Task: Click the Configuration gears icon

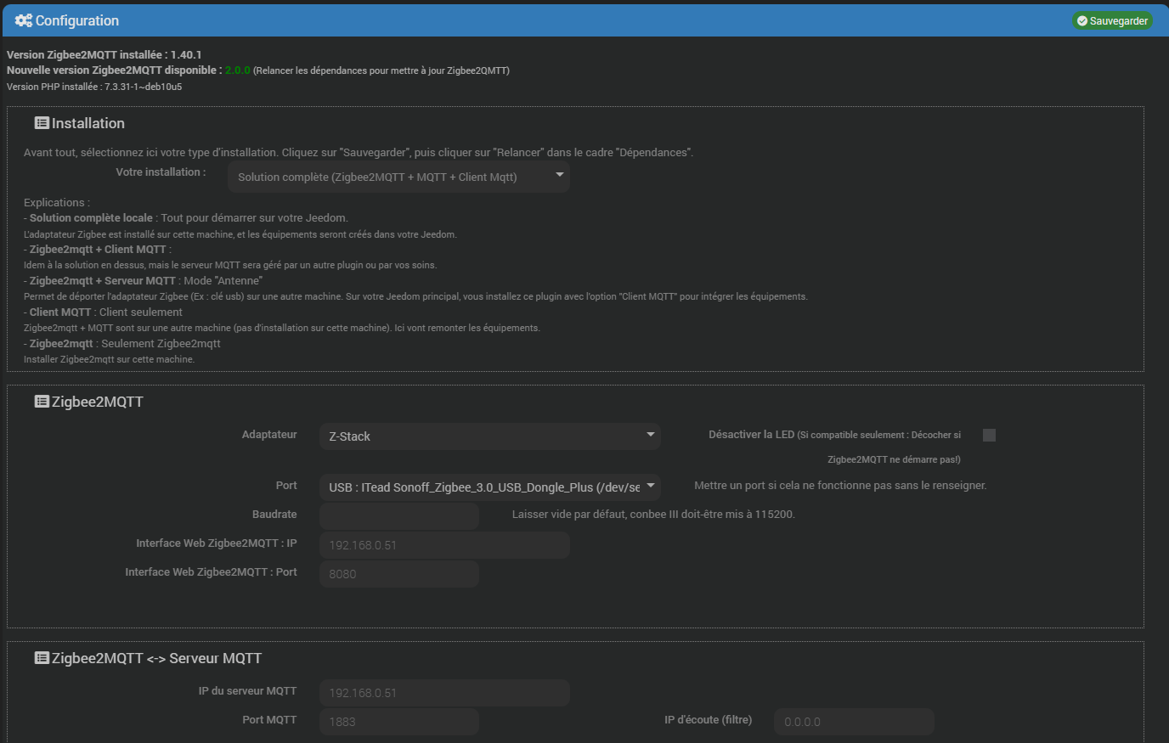Action: (24, 20)
